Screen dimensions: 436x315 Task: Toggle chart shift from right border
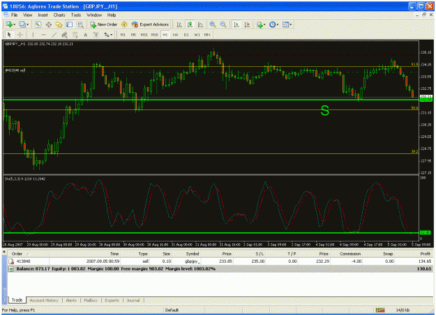point(247,24)
